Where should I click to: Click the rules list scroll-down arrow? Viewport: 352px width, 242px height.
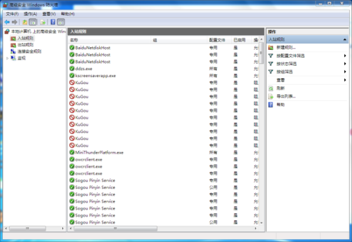261,223
